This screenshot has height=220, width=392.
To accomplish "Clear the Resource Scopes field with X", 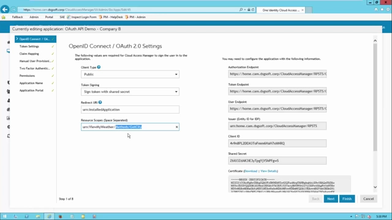I will [177, 127].
